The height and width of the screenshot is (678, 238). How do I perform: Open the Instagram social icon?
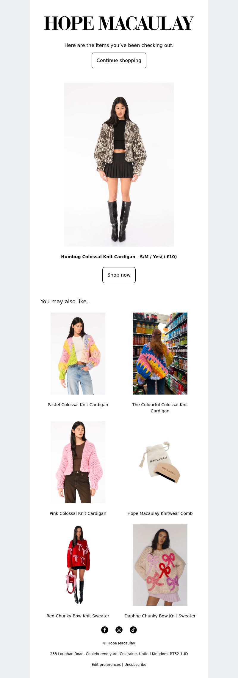119,630
